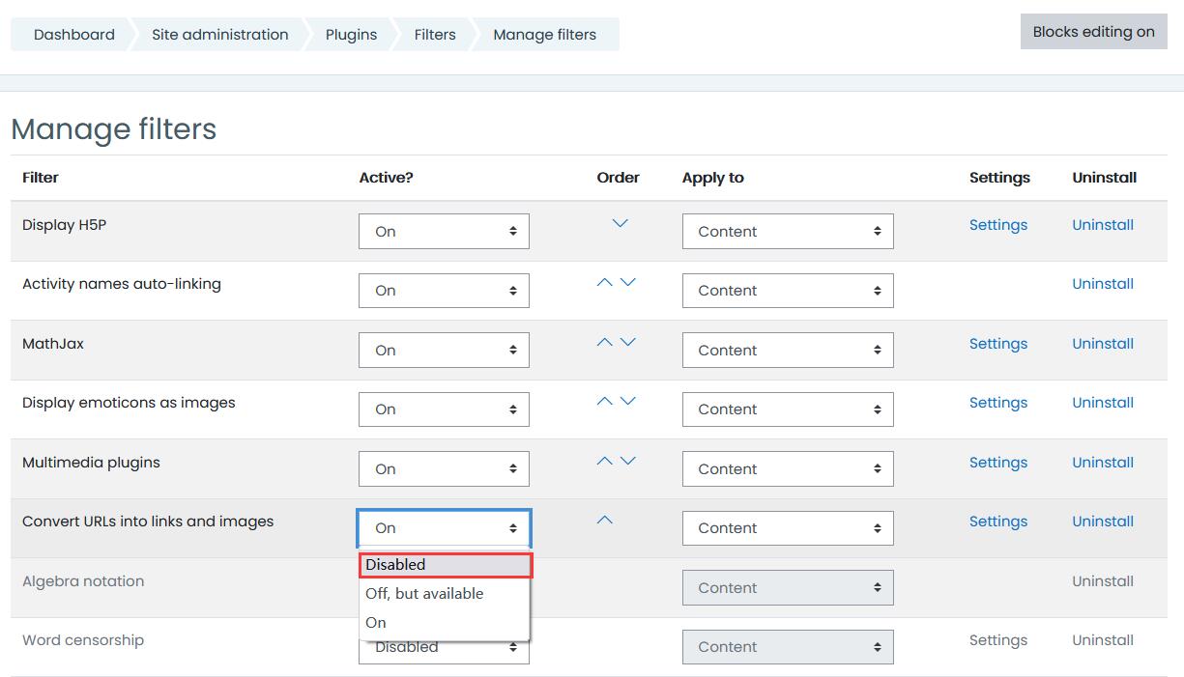The image size is (1184, 677).
Task: Move Convert URLs filter up
Action: click(x=605, y=521)
